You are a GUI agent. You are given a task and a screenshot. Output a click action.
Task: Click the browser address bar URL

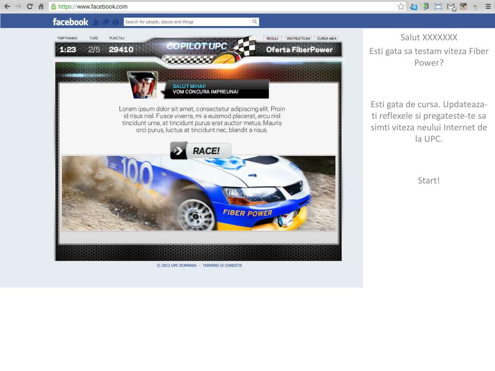[93, 6]
